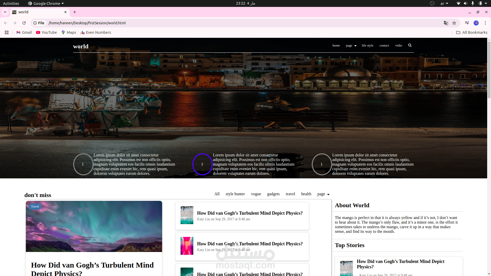View site information File icon
491x276 pixels.
pos(39,23)
